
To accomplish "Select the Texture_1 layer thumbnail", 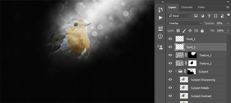I will pyautogui.click(x=180, y=55).
